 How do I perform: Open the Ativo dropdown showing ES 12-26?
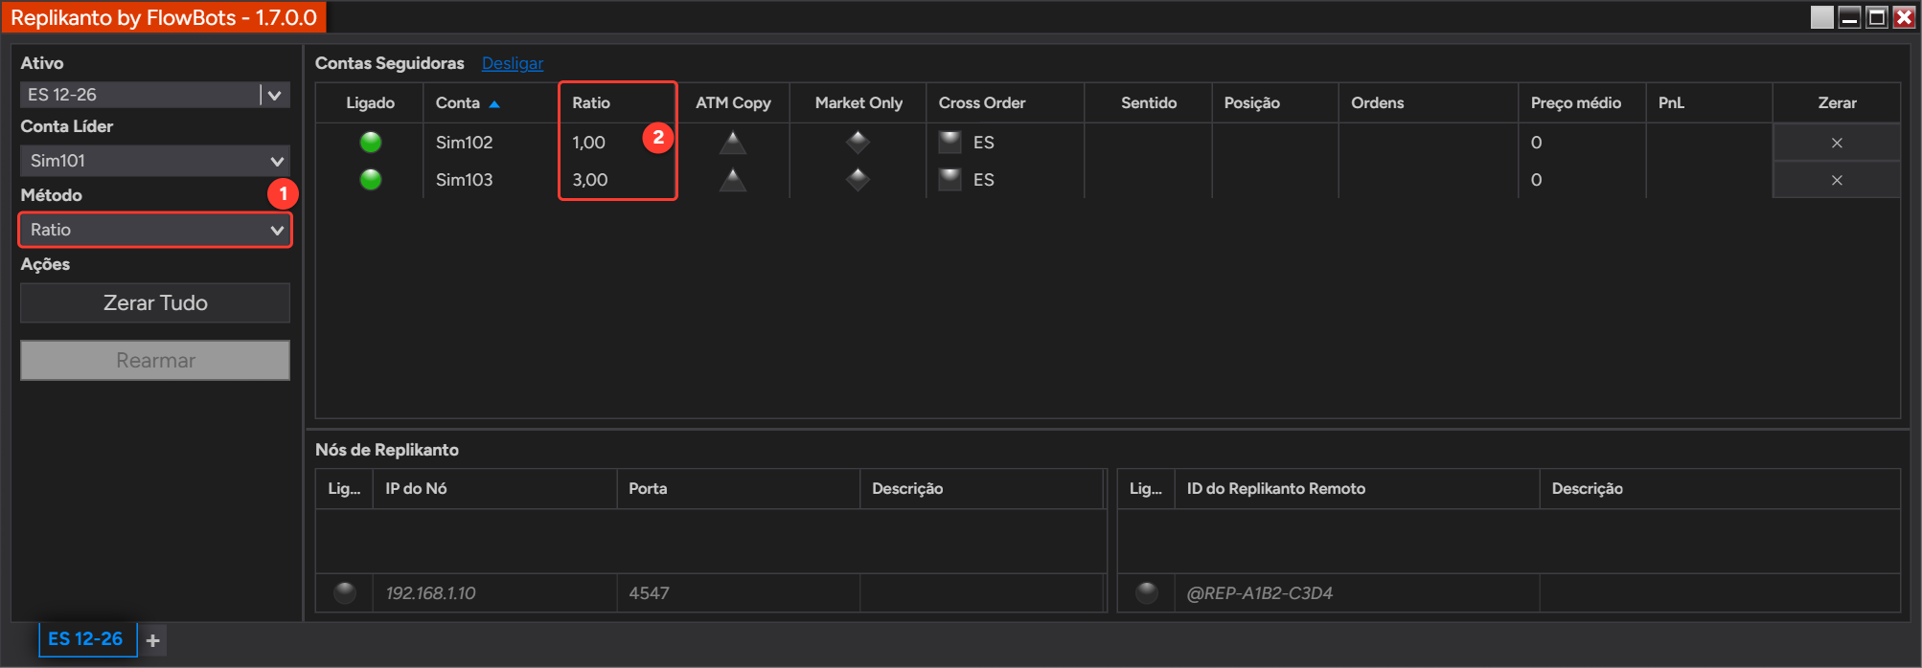[x=155, y=95]
